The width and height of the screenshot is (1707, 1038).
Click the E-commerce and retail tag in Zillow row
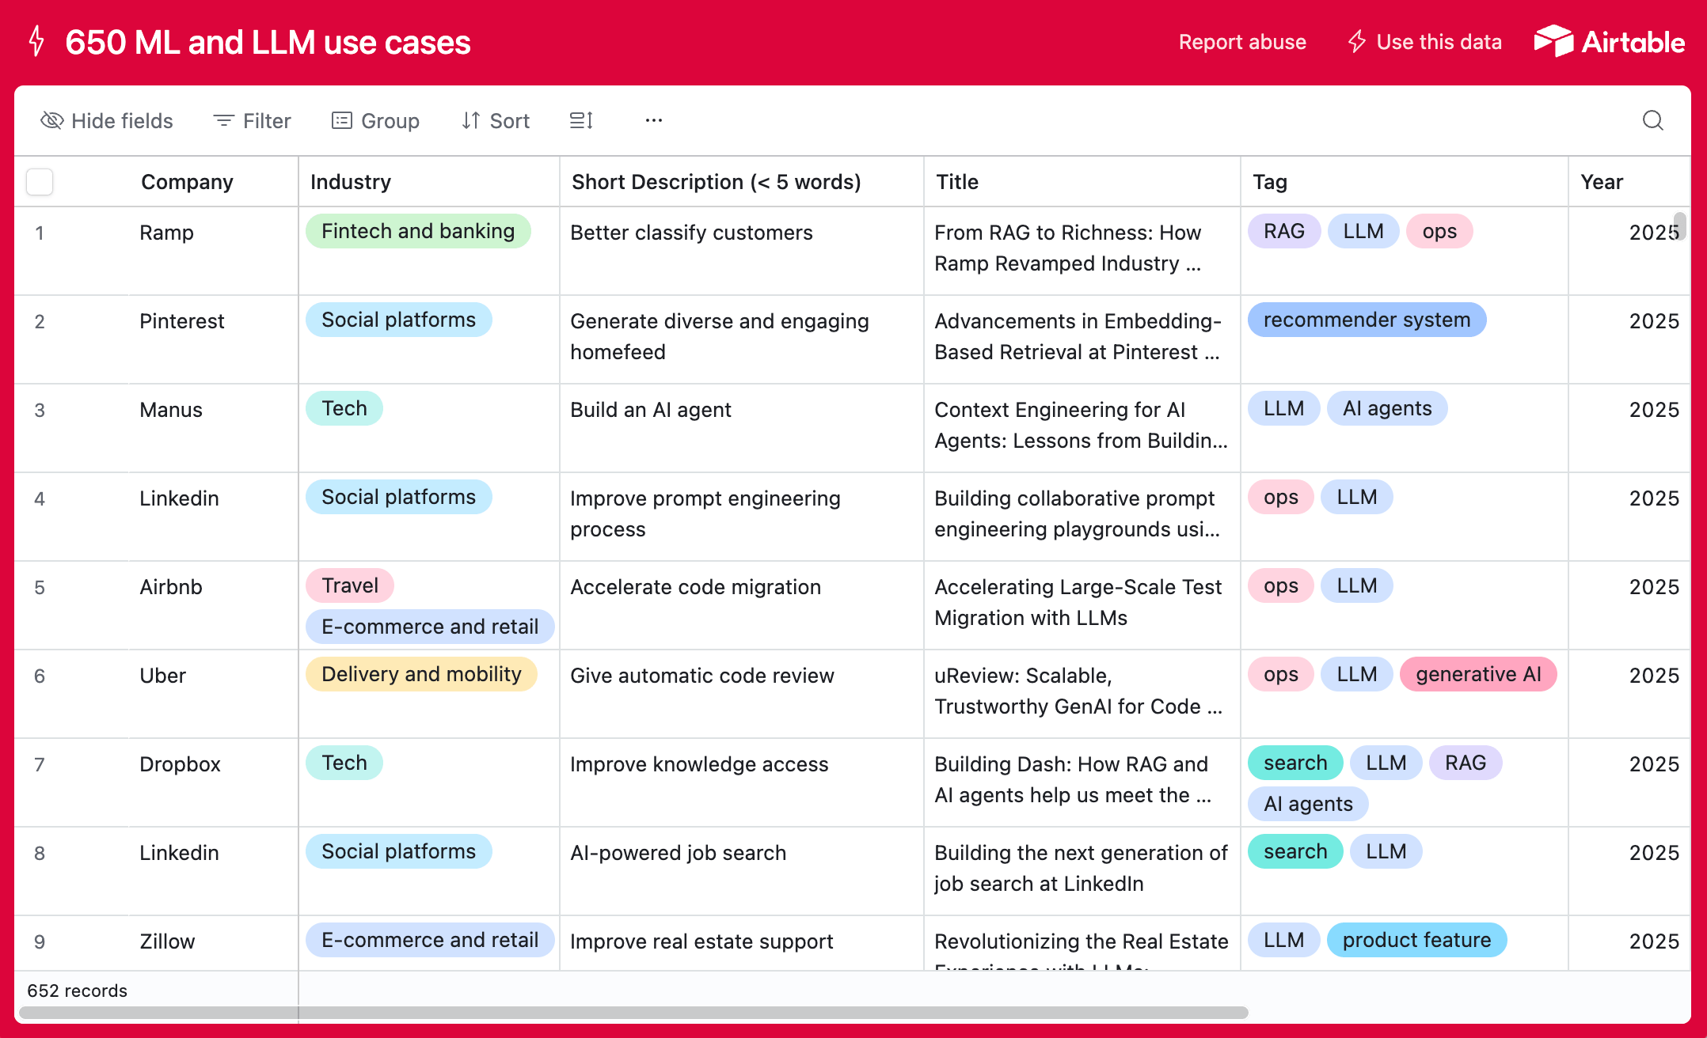[x=430, y=940]
